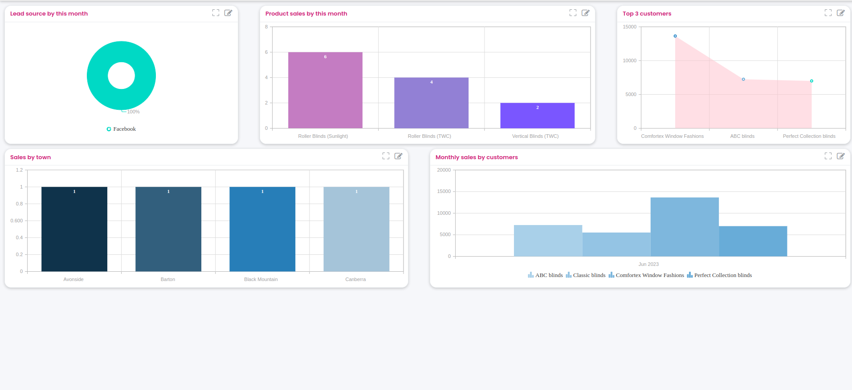Toggle the Facebook legend item
The height and width of the screenshot is (390, 852).
point(121,129)
